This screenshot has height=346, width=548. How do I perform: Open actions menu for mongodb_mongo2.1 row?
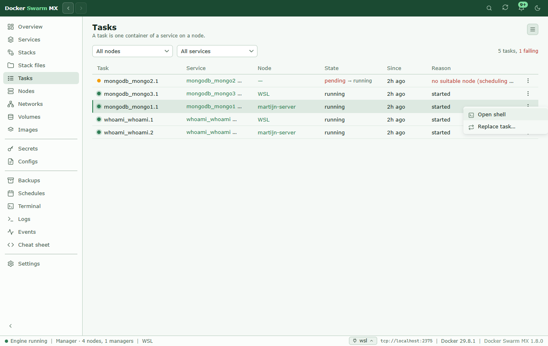click(x=528, y=81)
